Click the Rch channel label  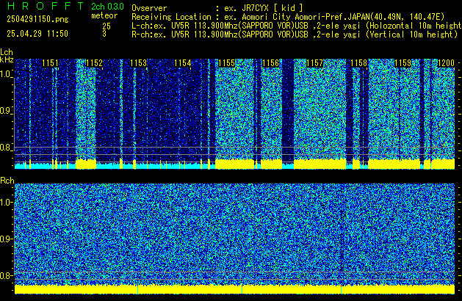pos(7,181)
